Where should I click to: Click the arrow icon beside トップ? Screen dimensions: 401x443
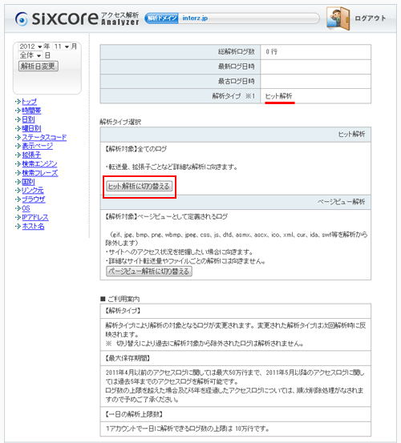[x=18, y=101]
